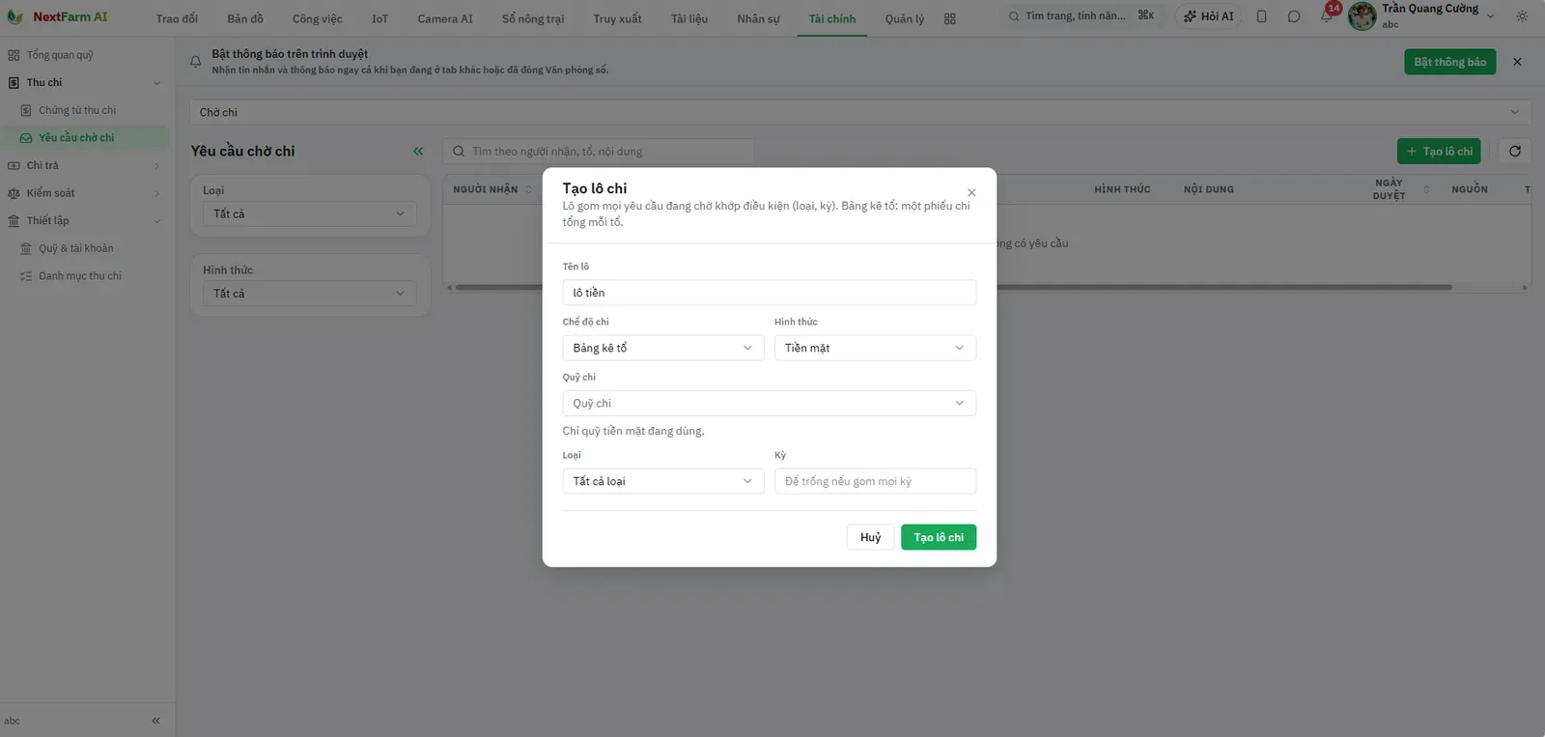Open the Camera AI menu
This screenshot has height=737, width=1545.
445,18
